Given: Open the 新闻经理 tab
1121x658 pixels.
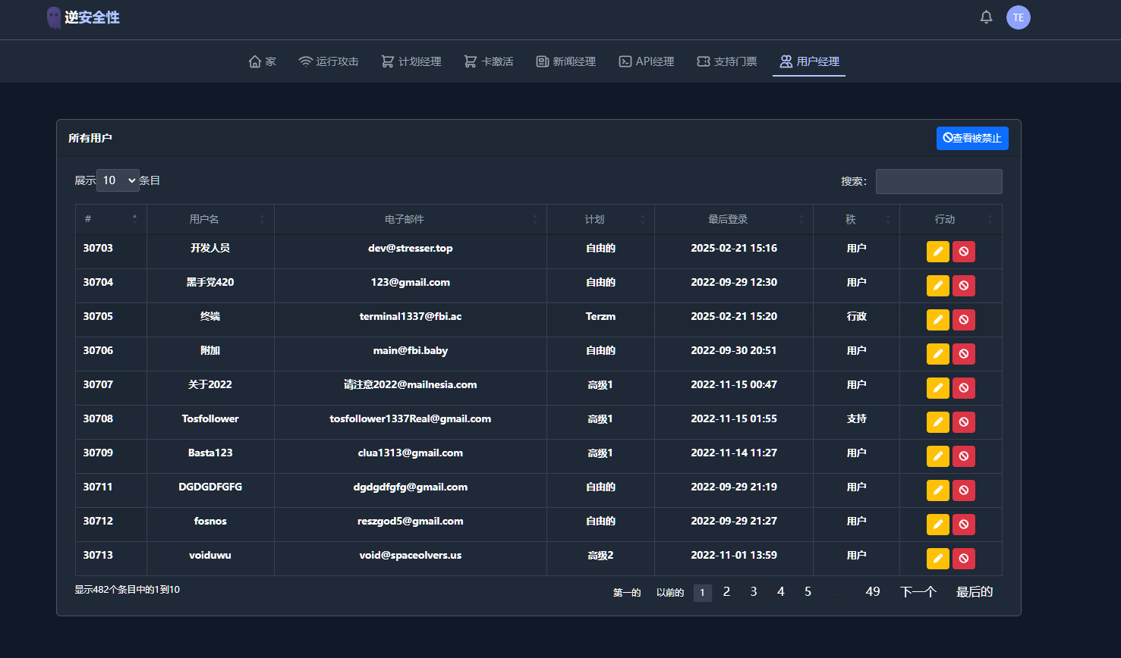Looking at the screenshot, I should tap(566, 61).
